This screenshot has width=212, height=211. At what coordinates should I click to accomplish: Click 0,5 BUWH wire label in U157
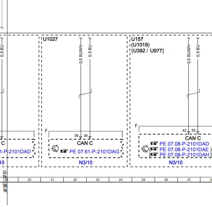click(189, 54)
